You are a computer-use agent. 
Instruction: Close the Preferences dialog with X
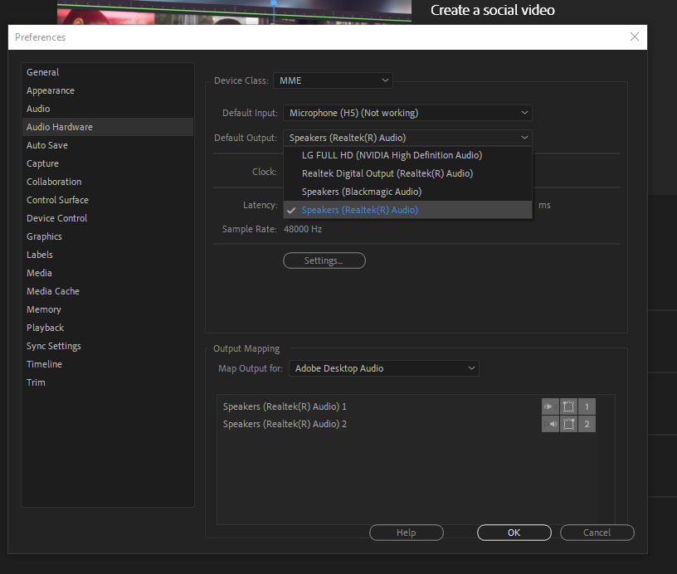[x=635, y=36]
